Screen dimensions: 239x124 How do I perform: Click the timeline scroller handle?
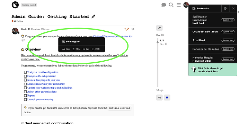[x=158, y=42]
